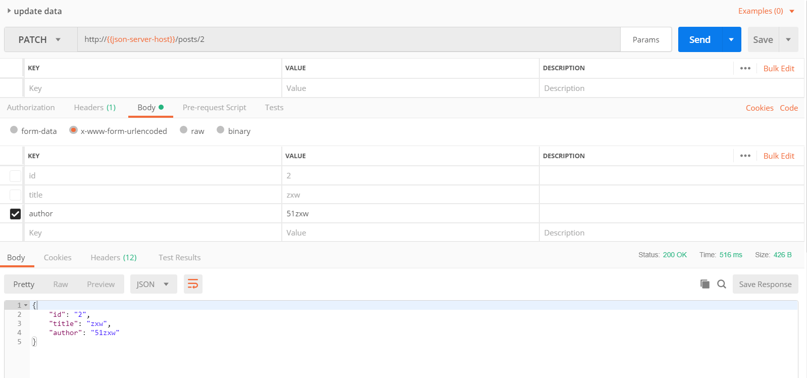This screenshot has width=807, height=378.
Task: Select the form-data radio button
Action: [14, 130]
